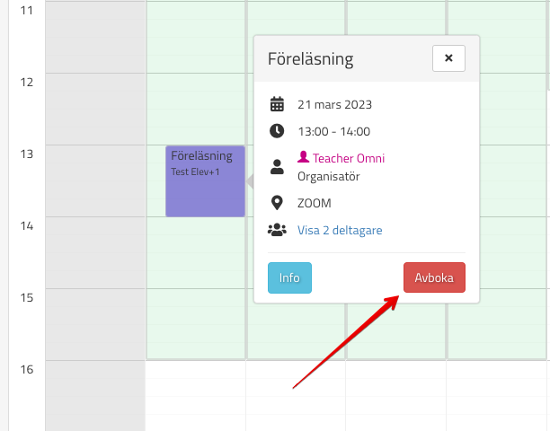Click the black person icon for organizer
550x431 pixels.
click(x=277, y=167)
